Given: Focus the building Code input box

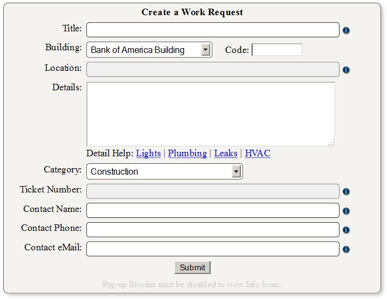Looking at the screenshot, I should [x=277, y=50].
